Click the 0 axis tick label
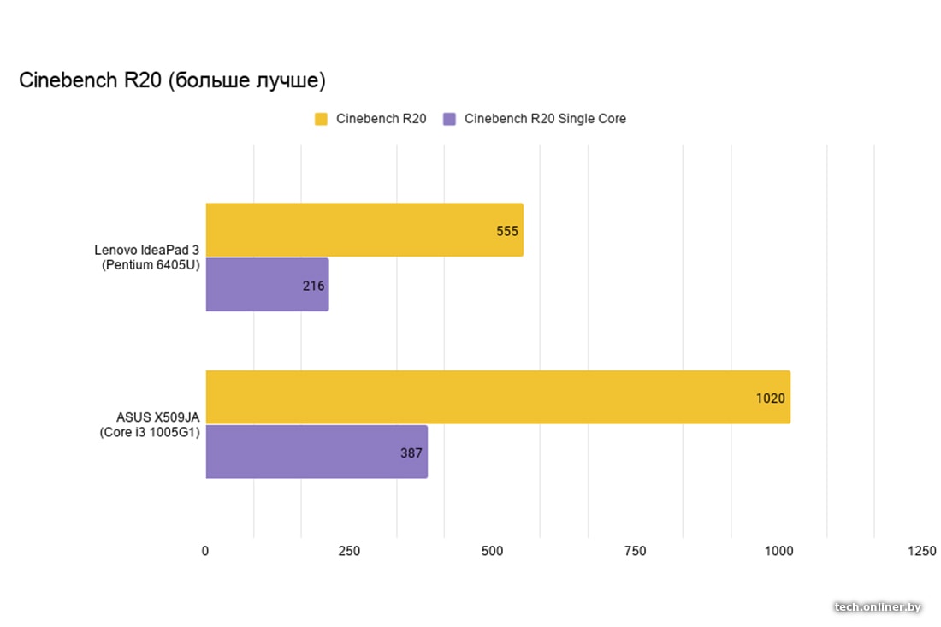The width and height of the screenshot is (941, 627). pyautogui.click(x=205, y=552)
